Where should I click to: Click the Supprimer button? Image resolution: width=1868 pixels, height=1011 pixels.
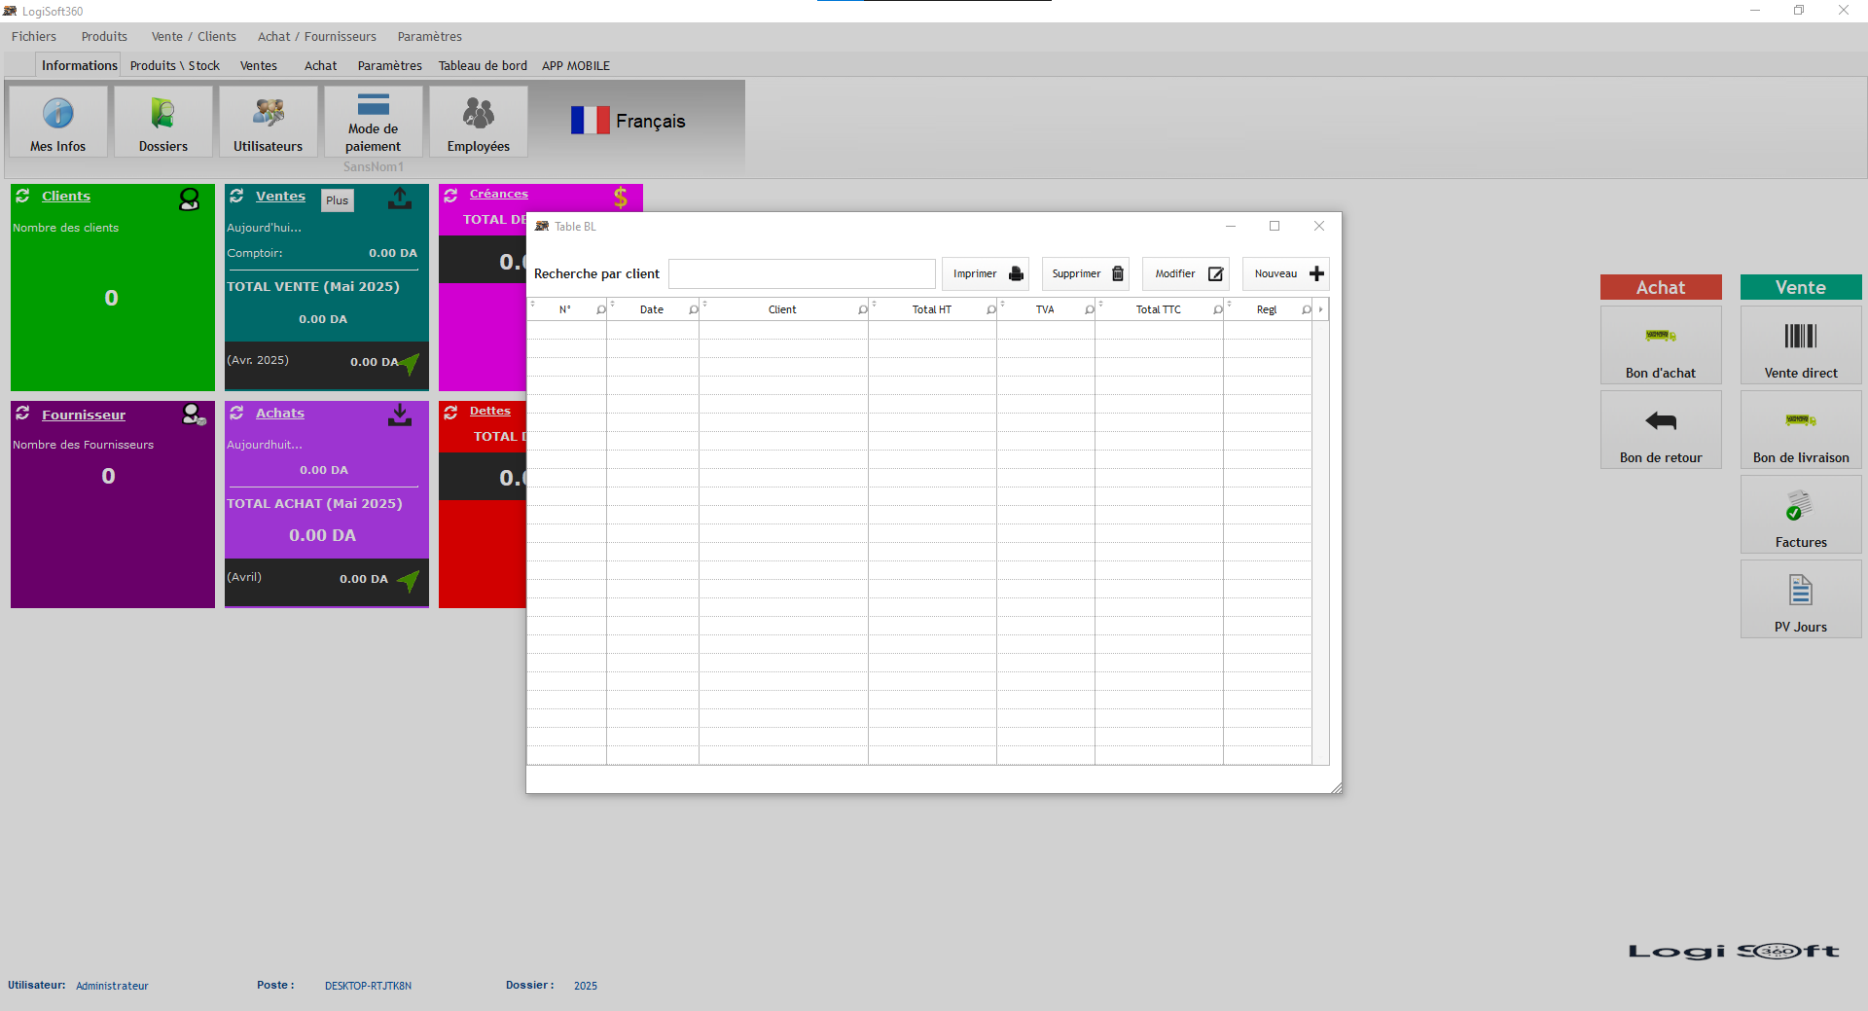pos(1086,274)
